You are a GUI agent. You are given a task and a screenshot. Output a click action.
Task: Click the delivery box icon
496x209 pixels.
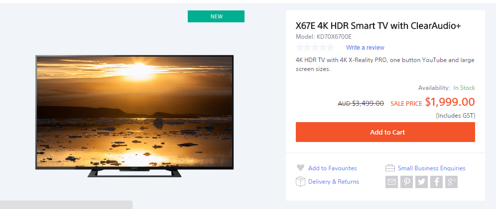click(300, 182)
